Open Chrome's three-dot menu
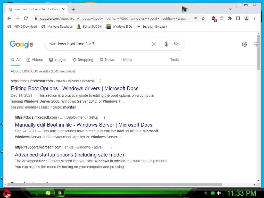 255,18
